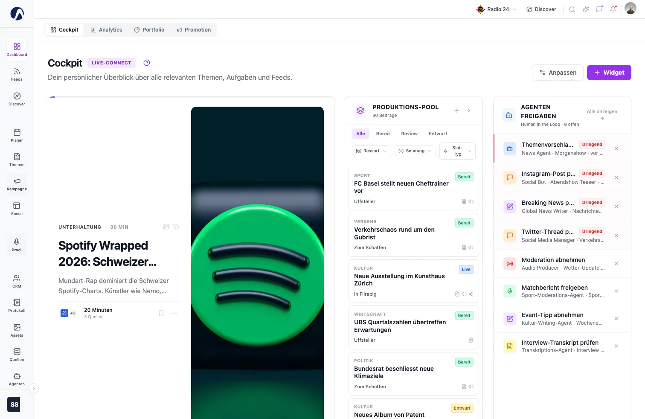Open the user profile avatar
645x419 pixels.
630,9
